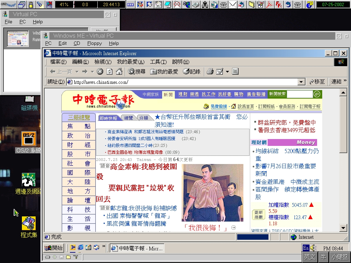Click the CD status icon in Virtual PC

pos(55,257)
